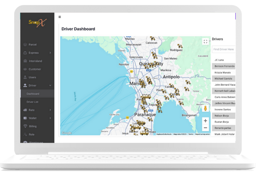The width and height of the screenshot is (256, 176).
Task: Click the Parcel box icon
Action: coord(25,44)
